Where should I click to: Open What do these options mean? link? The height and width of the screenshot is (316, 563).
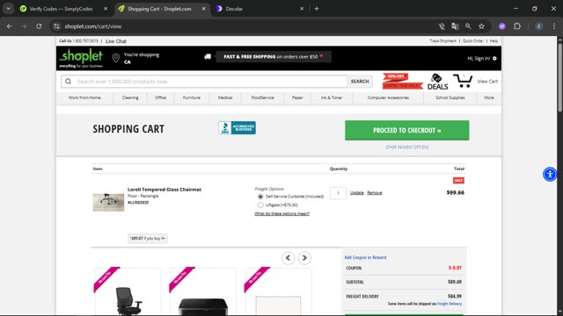[x=281, y=213]
